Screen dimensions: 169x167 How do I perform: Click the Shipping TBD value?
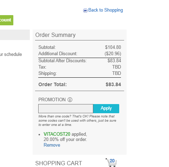pos(117,73)
